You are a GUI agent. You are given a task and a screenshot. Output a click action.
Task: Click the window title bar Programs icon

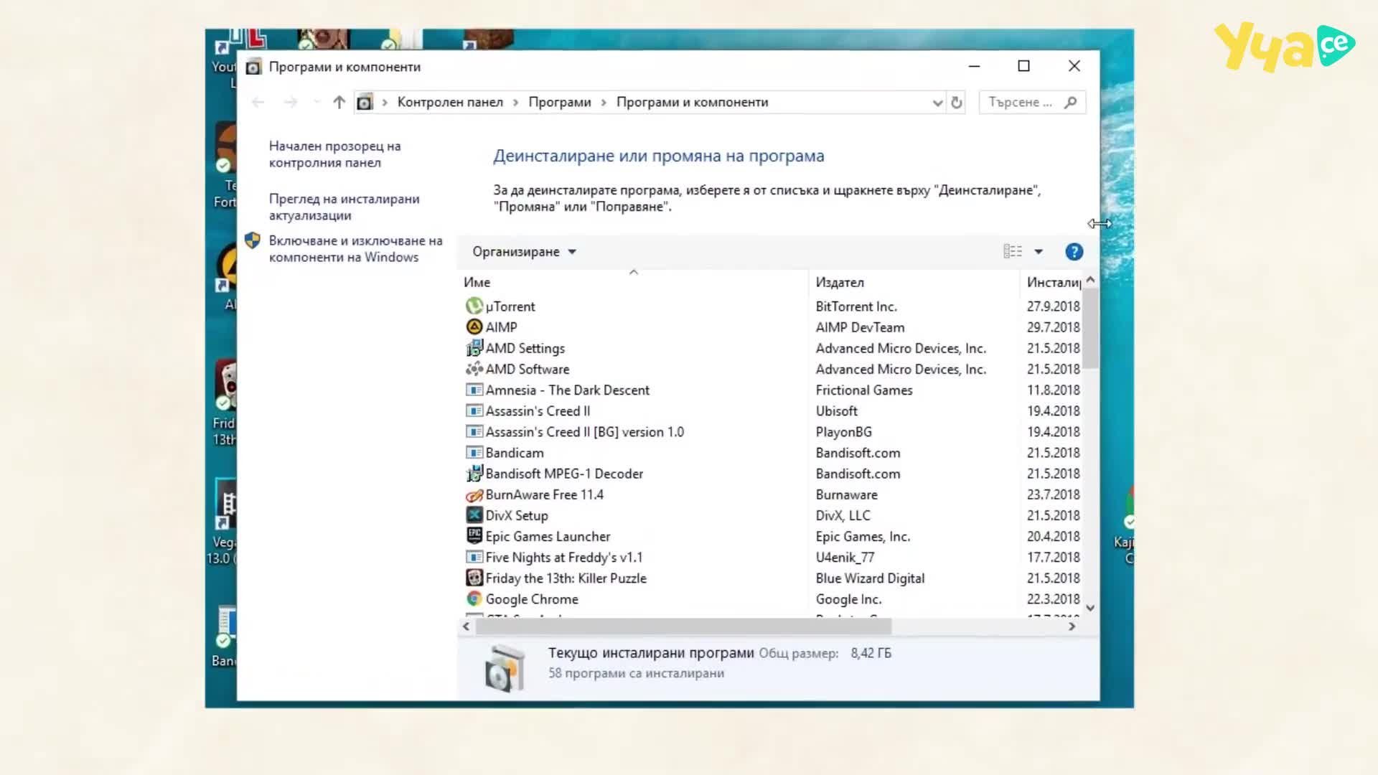tap(253, 67)
